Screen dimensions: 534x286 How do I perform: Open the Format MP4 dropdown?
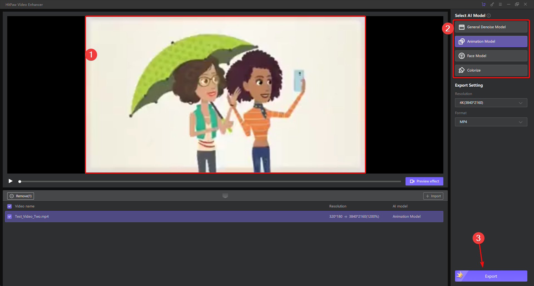click(491, 122)
